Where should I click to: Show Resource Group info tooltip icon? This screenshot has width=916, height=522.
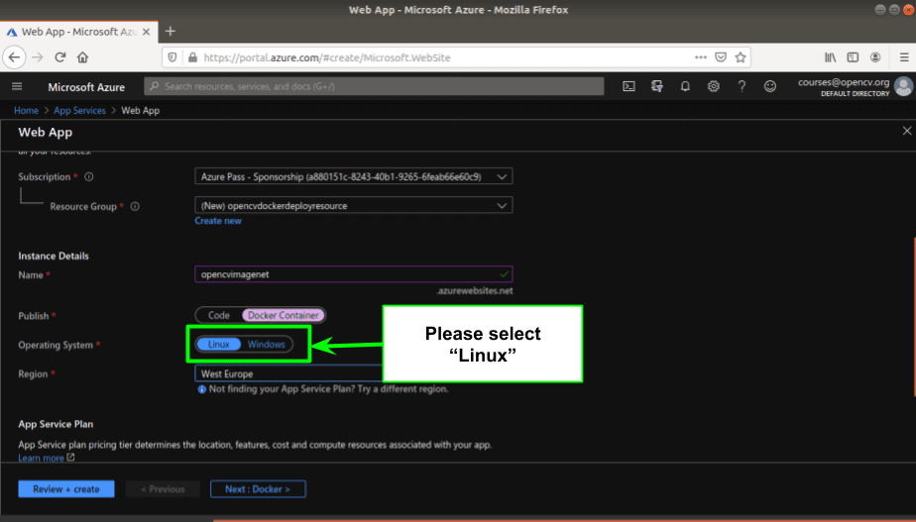coord(135,206)
